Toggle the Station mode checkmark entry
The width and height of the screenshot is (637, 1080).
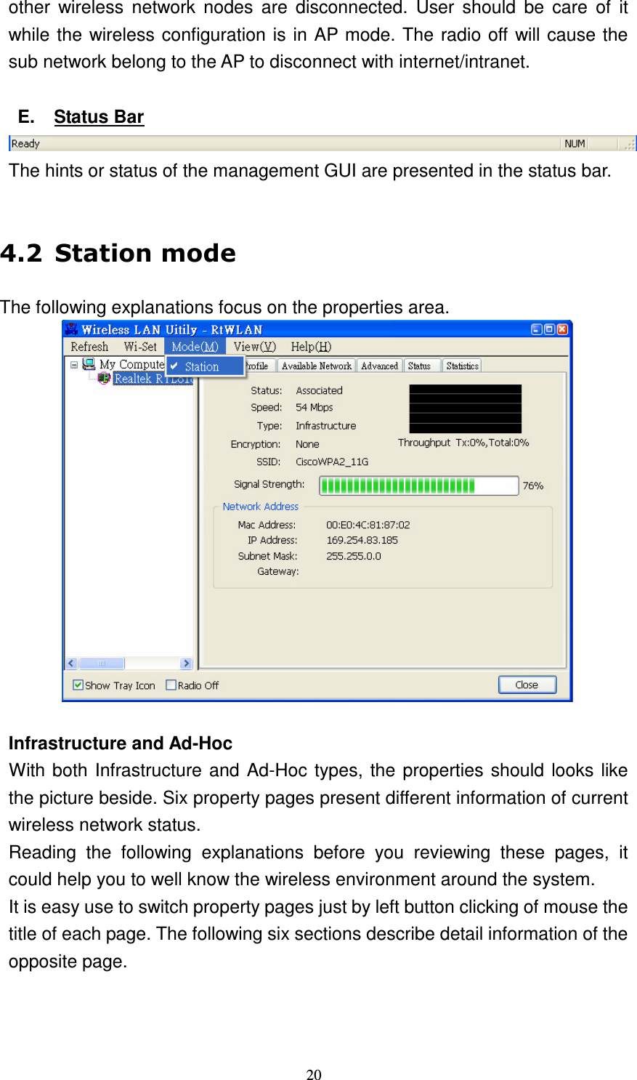203,366
